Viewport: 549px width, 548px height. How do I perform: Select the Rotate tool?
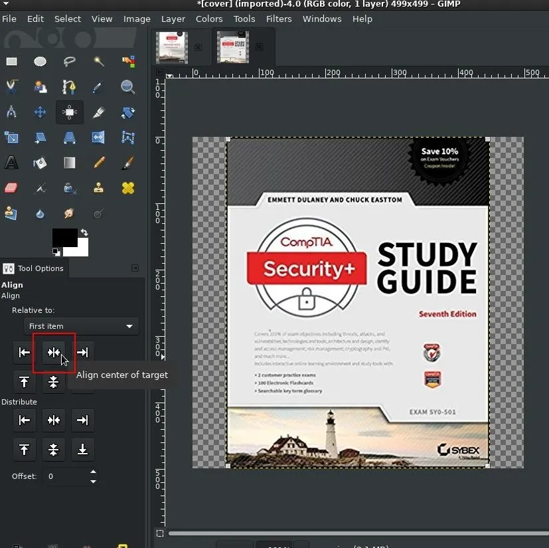tap(128, 112)
